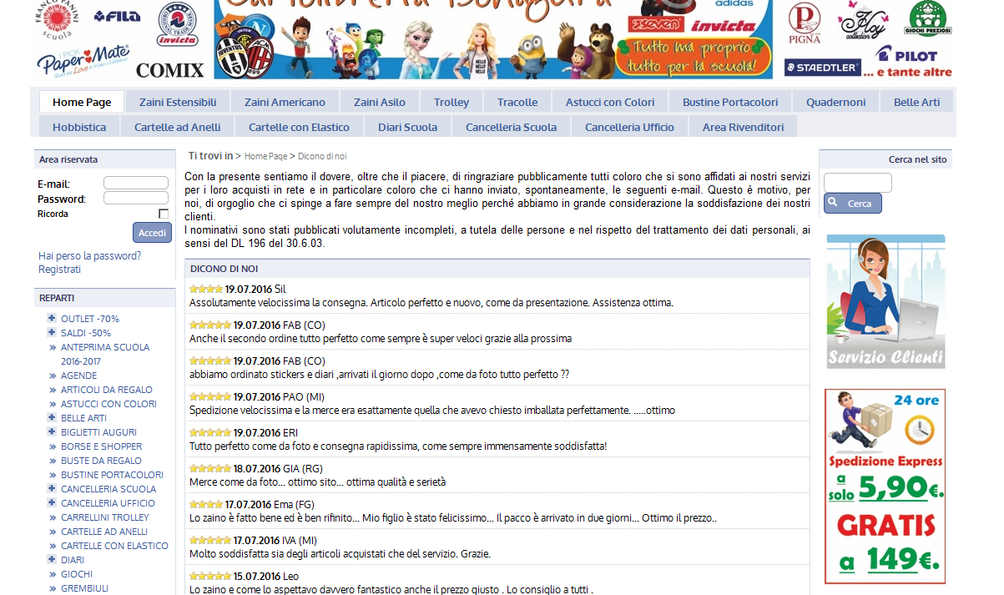The width and height of the screenshot is (1004, 595).
Task: Click the Comix brand logo
Action: click(169, 70)
